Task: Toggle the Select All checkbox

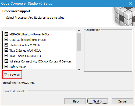Action: click(5, 75)
